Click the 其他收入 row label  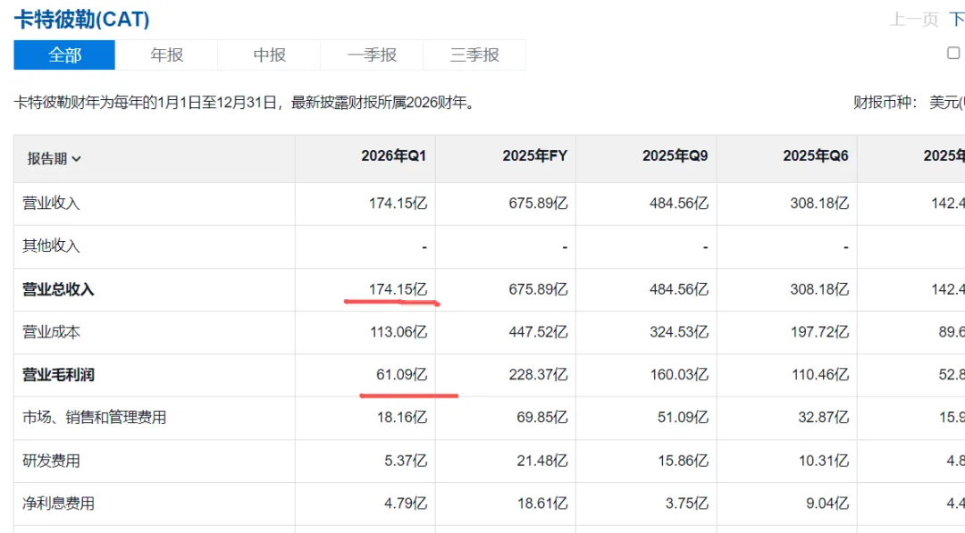pyautogui.click(x=51, y=246)
